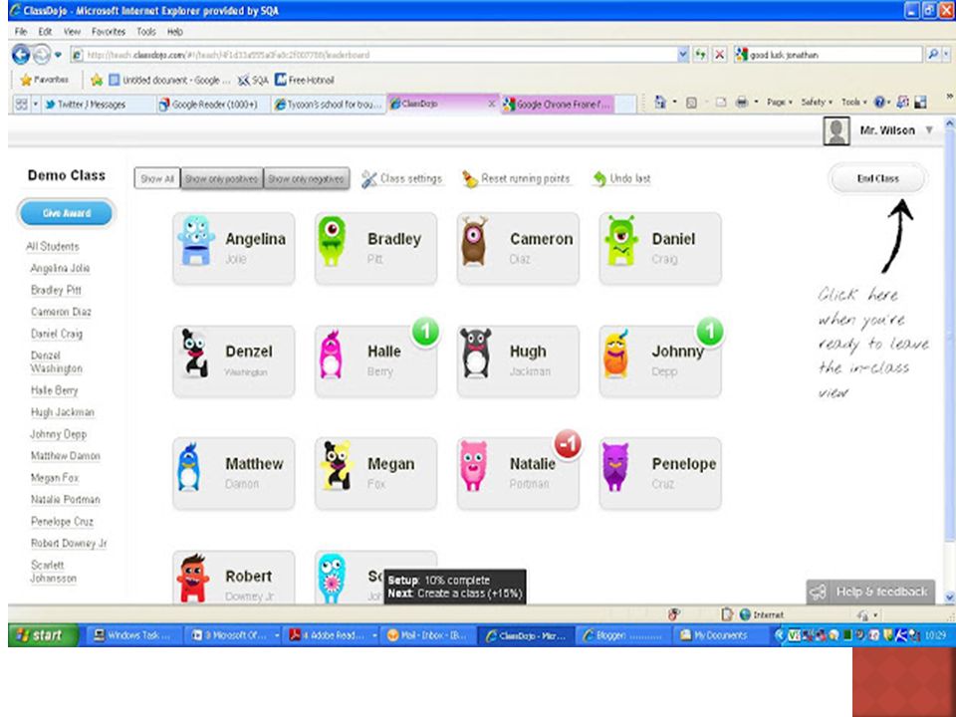The image size is (956, 717).
Task: Click Cameron's brown antlered monster avatar
Action: 474,241
